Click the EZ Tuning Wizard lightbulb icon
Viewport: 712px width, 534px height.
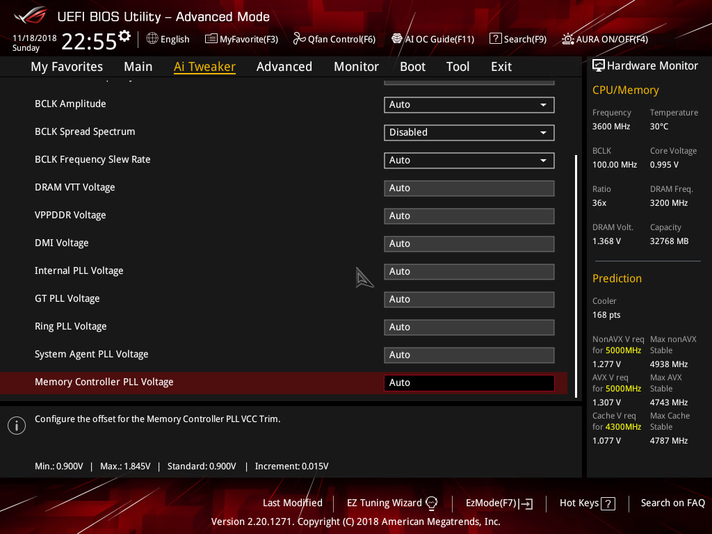(431, 503)
